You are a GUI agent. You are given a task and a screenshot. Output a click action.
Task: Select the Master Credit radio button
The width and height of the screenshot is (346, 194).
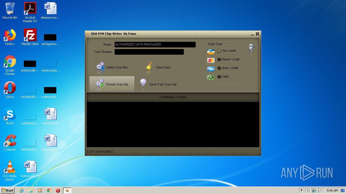coord(219,59)
